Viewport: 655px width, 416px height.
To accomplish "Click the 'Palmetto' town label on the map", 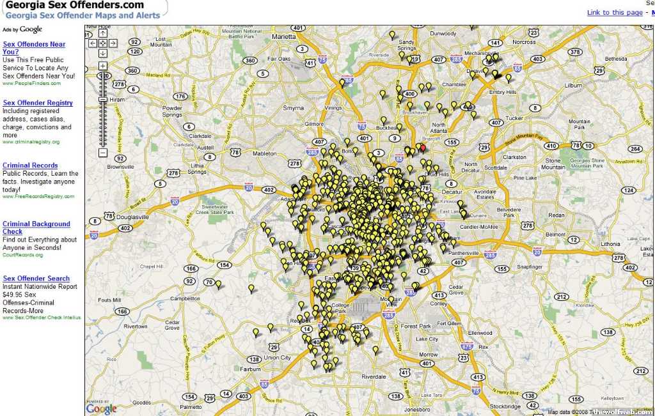I will [x=191, y=407].
